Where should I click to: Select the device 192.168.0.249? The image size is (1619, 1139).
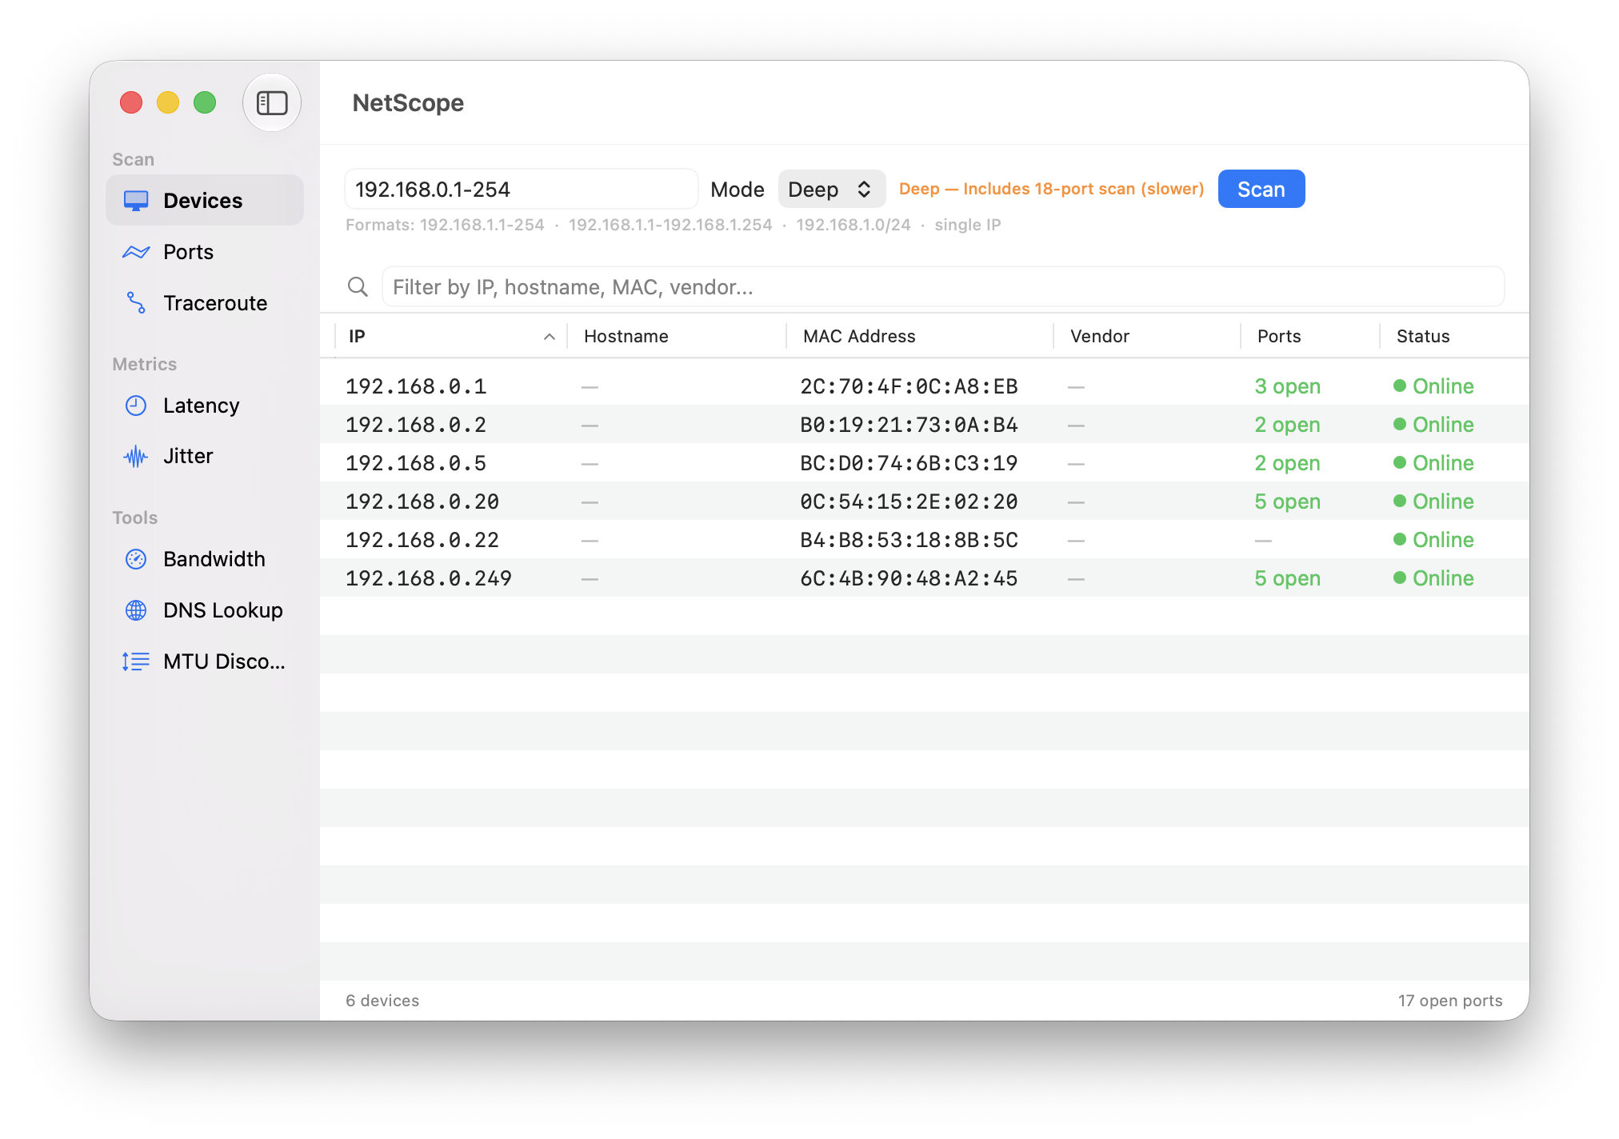coord(925,578)
